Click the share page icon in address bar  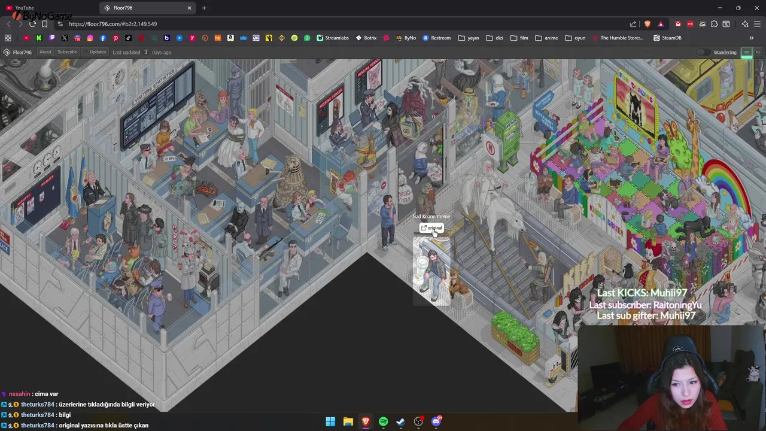[633, 24]
